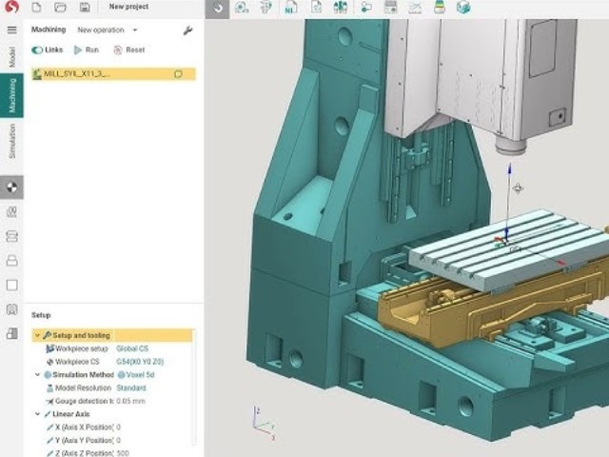609x457 pixels.
Task: Open the hamburger menu icon
Action: click(x=12, y=30)
